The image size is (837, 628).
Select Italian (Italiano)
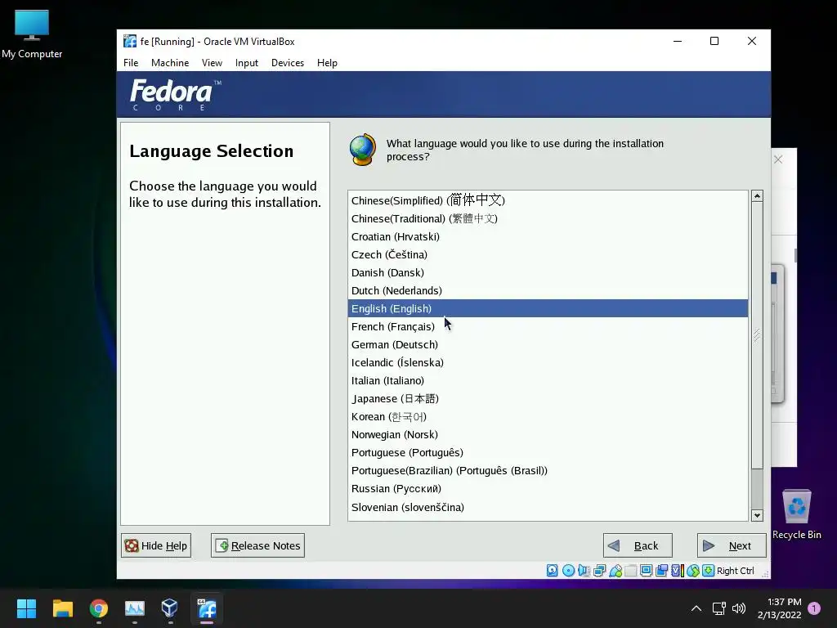click(x=548, y=381)
